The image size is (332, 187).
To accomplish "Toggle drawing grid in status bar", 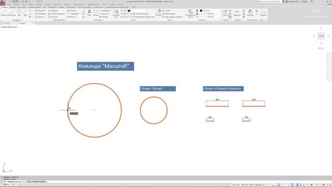I will click(264, 185).
